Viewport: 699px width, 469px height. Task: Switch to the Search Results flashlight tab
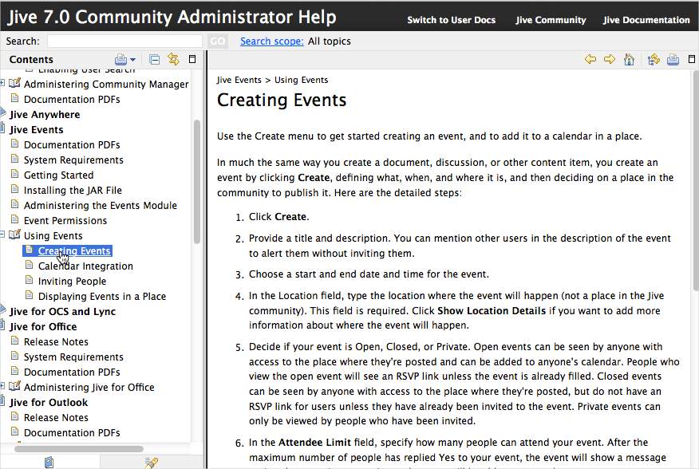[x=151, y=463]
